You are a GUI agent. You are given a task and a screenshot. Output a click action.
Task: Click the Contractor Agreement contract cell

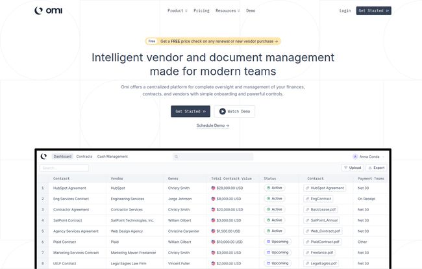tap(71, 209)
